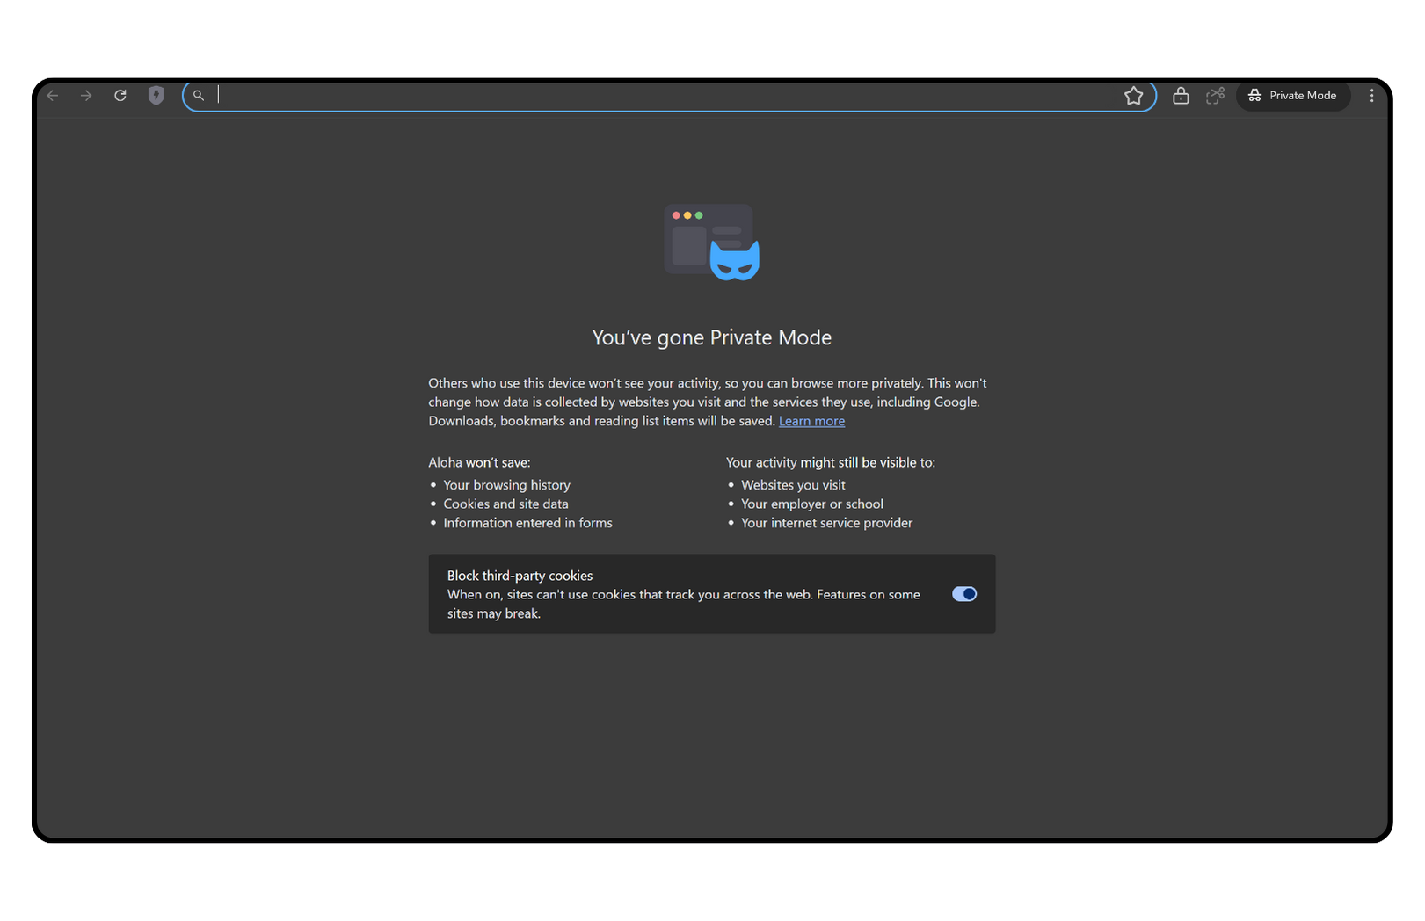
Task: Click "Your activity might still be visible to:"
Action: [831, 462]
